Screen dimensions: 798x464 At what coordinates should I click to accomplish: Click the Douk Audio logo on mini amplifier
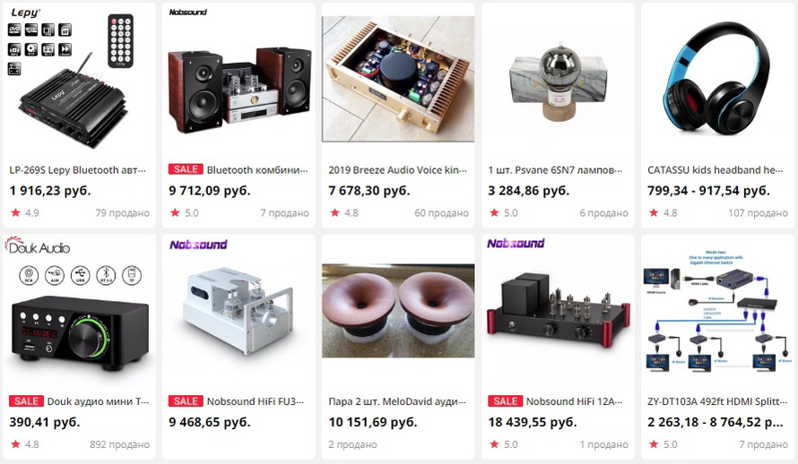38,246
